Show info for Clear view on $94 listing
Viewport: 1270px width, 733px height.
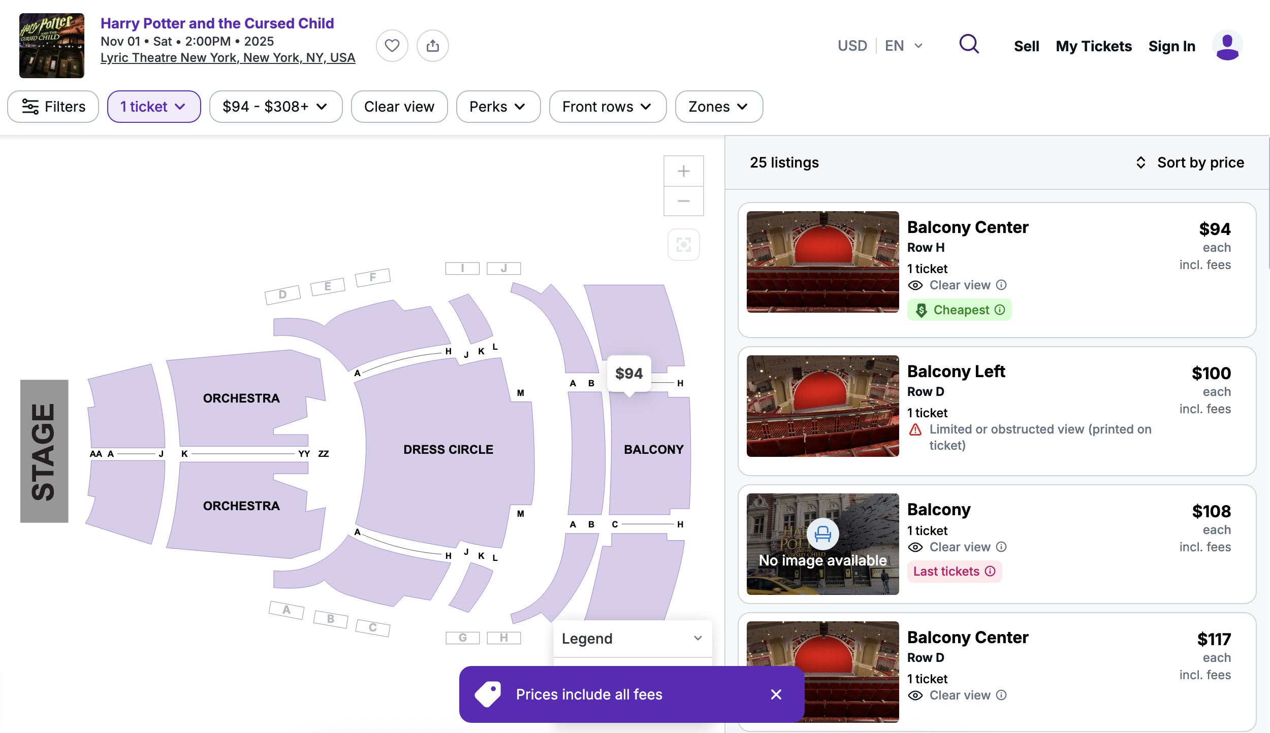pos(1001,285)
